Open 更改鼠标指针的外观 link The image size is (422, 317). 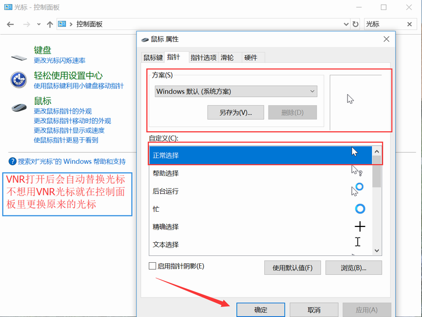pos(63,111)
